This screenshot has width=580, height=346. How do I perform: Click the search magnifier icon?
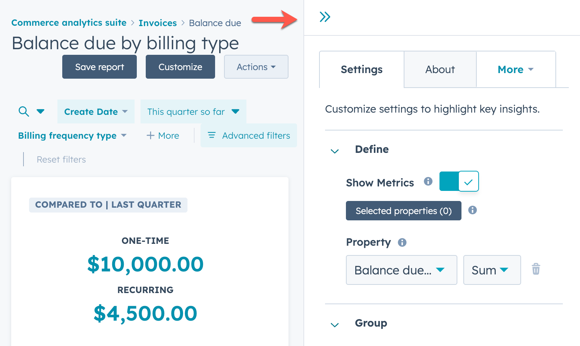(24, 111)
